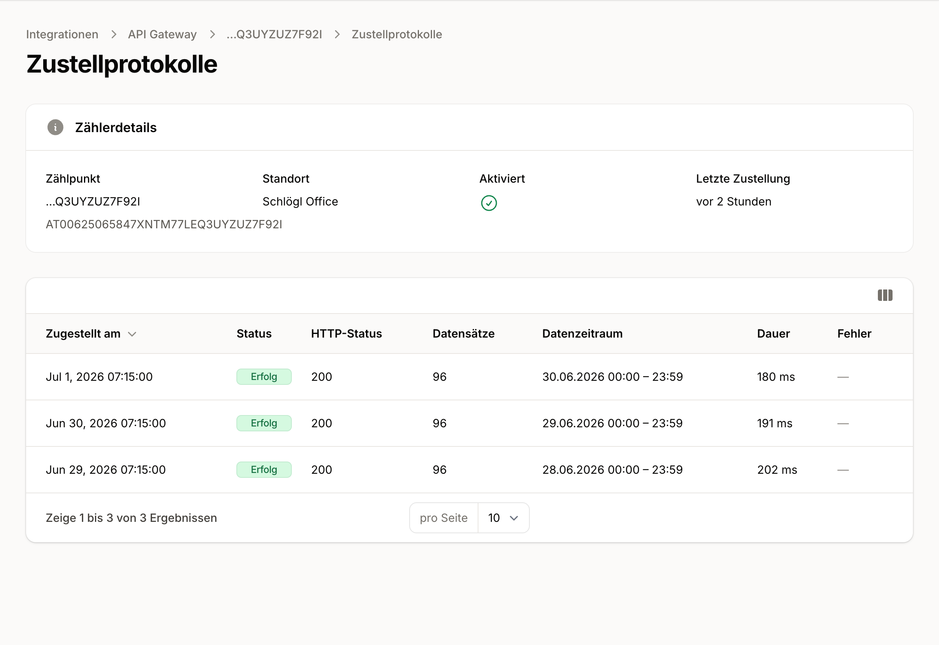Click the Fehler dash in the Jun 29 row
This screenshot has height=645, width=939.
(x=843, y=470)
